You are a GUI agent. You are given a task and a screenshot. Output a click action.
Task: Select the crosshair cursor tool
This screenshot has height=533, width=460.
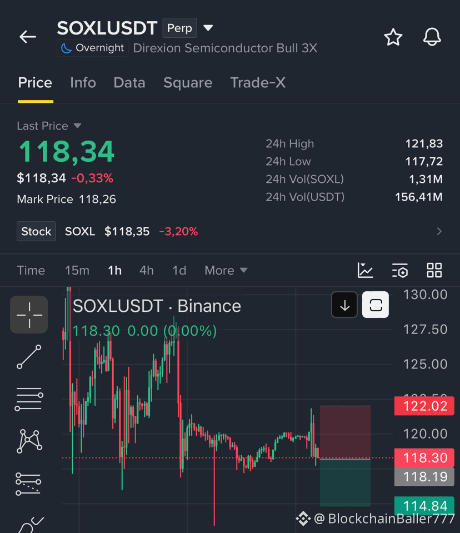29,315
